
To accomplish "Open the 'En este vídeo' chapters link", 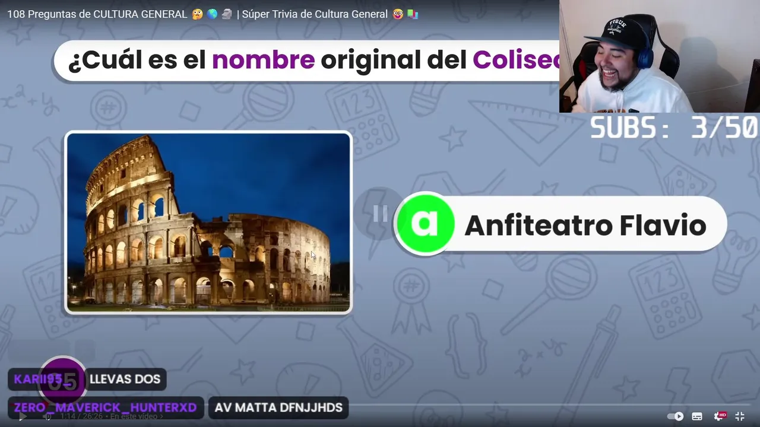I will (x=136, y=416).
